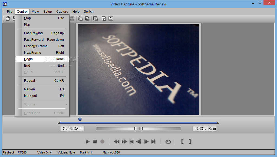The image size is (277, 157).
Task: Click the Mark-in bracket icon
Action: click(x=183, y=141)
